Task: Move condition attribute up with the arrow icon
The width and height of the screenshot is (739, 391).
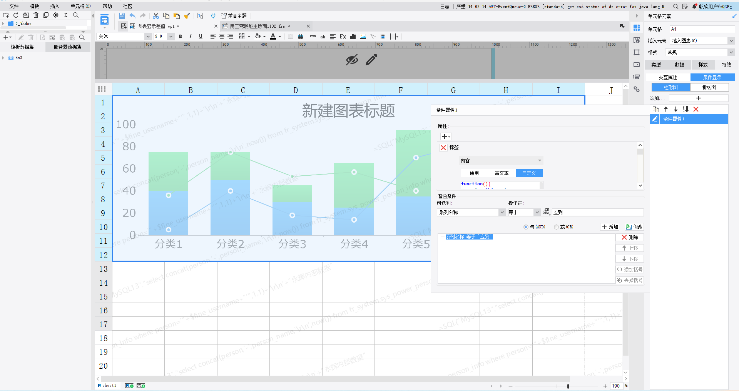Action: [x=666, y=109]
